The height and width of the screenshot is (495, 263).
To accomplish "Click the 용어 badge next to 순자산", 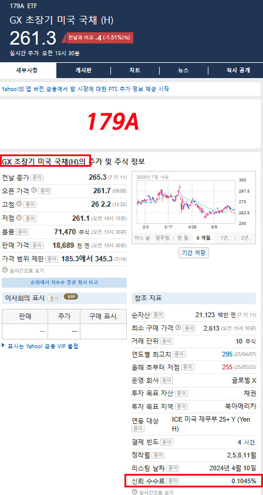I will pyautogui.click(x=158, y=315).
